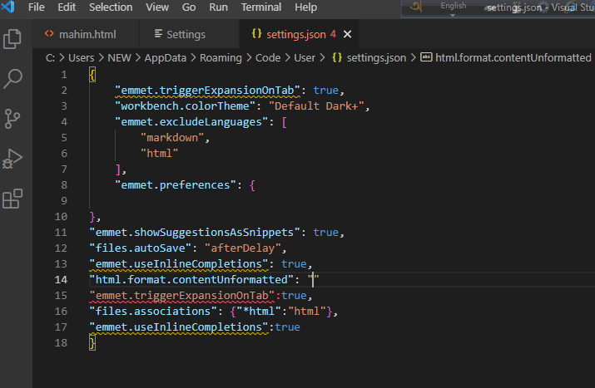The image size is (595, 388).
Task: Click the English language indicator
Action: tap(453, 6)
